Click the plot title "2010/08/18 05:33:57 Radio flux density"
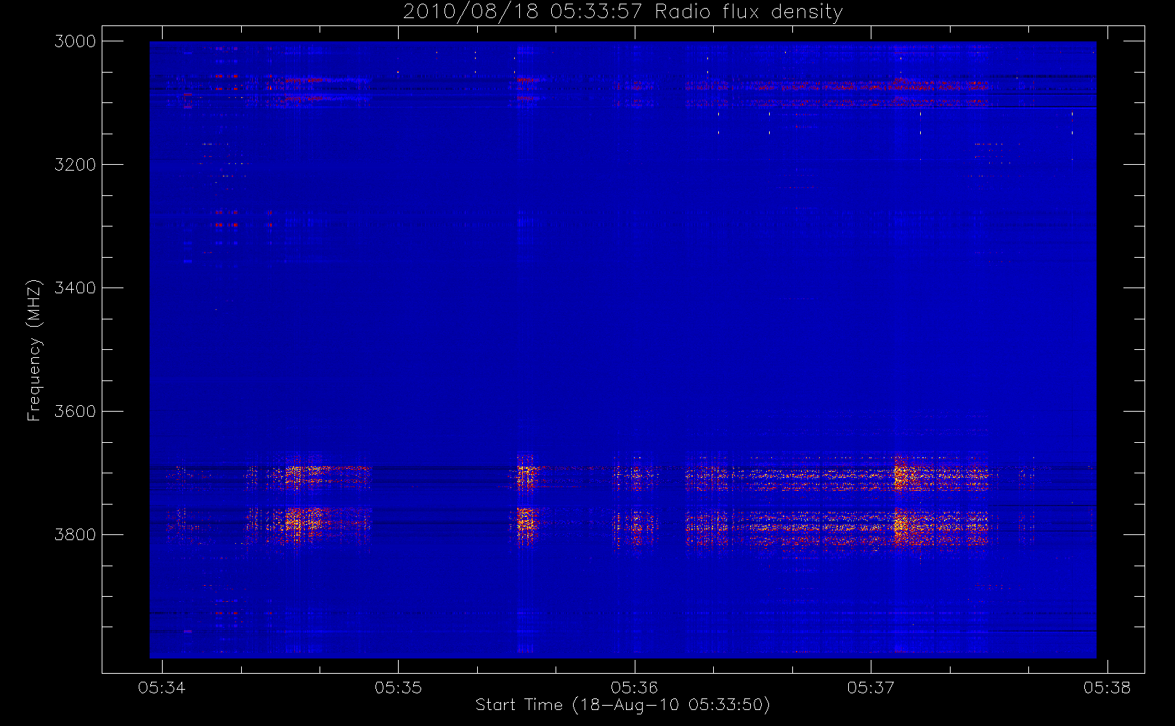This screenshot has height=726, width=1175. 622,12
